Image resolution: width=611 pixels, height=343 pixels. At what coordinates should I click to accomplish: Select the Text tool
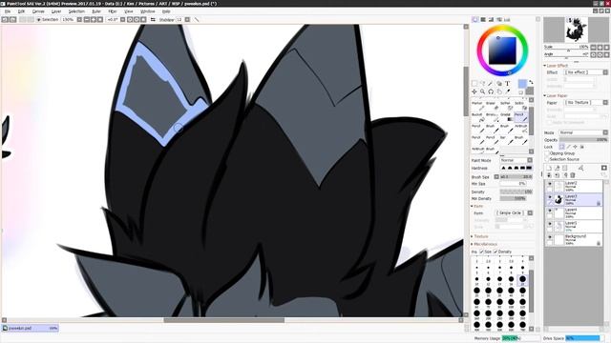[x=507, y=83]
